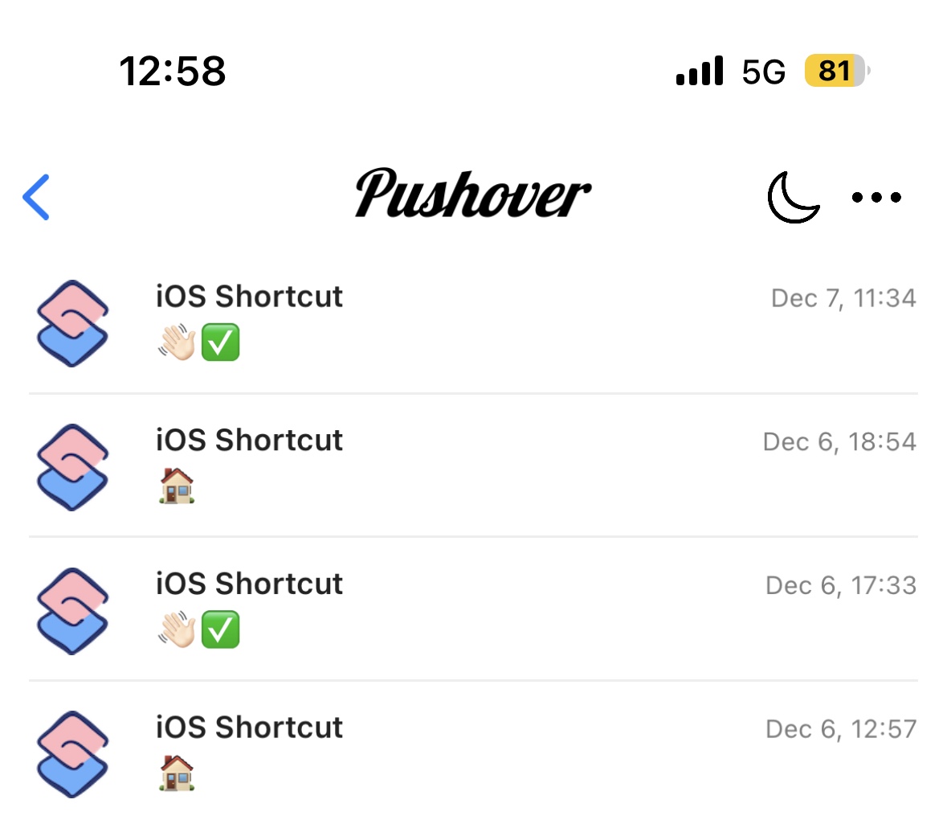
Task: Open the Shortcuts icon of the Dec 7, 11:34 message
Action: pyautogui.click(x=72, y=323)
